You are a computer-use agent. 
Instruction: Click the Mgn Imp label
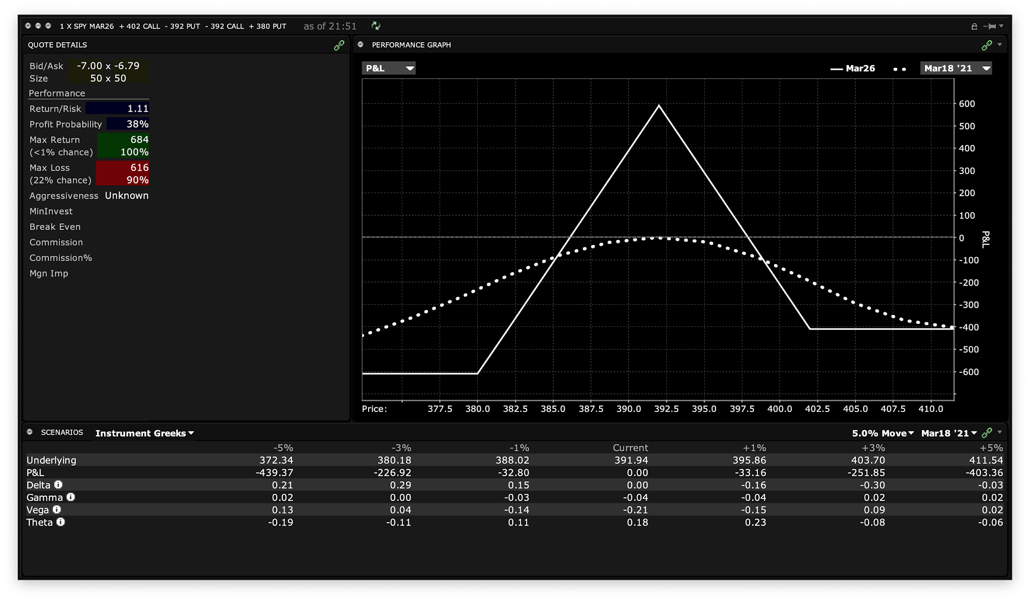click(x=49, y=274)
